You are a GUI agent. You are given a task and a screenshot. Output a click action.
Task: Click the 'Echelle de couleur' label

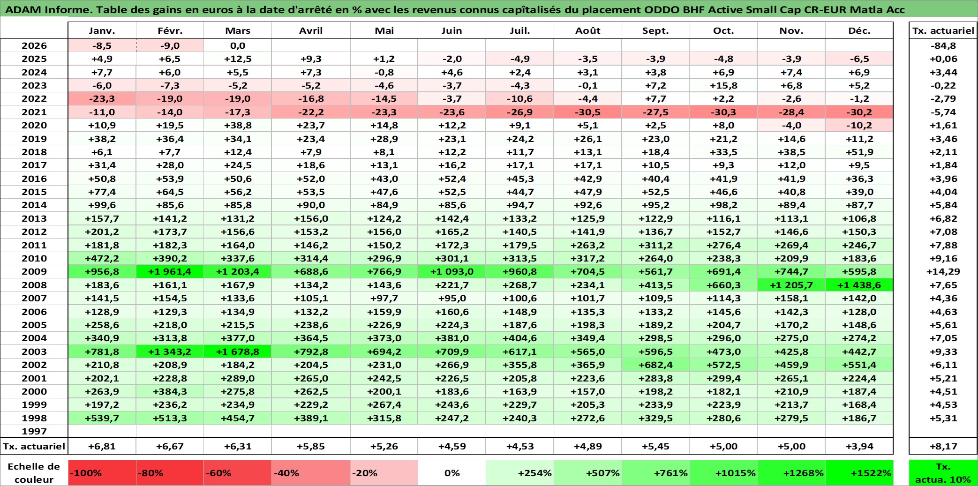34,473
